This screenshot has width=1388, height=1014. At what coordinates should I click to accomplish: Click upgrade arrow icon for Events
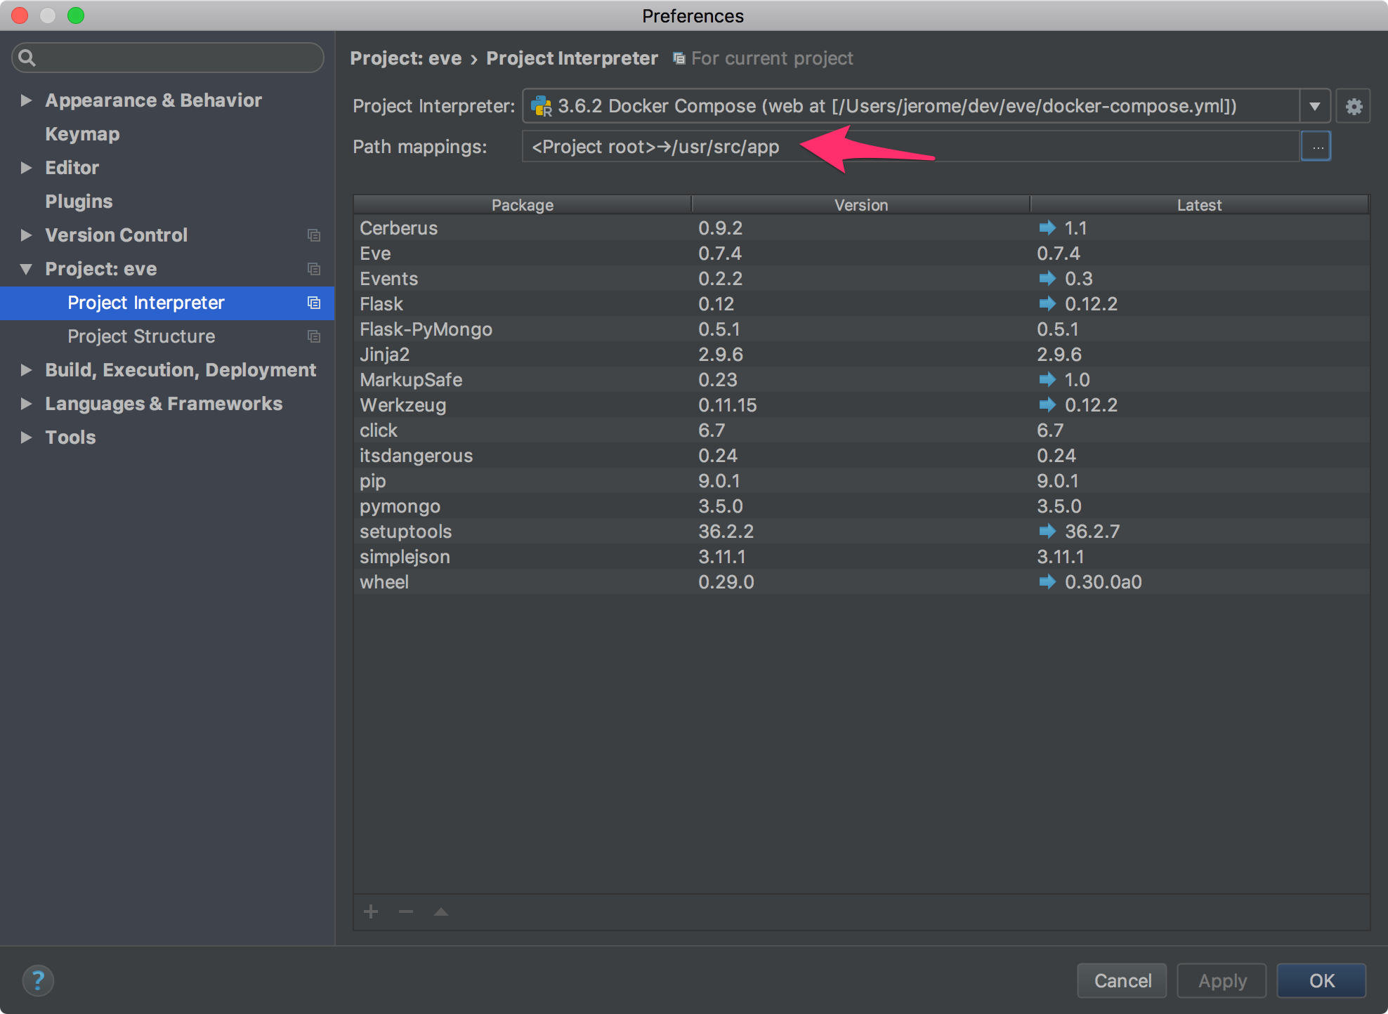click(1047, 278)
